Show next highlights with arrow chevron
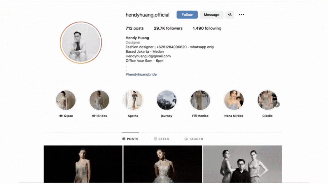This screenshot has height=184, width=328. pyautogui.click(x=277, y=104)
